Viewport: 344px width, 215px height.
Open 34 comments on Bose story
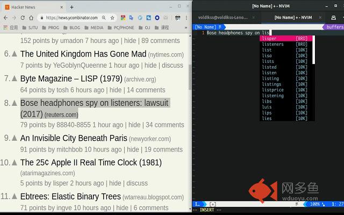165,125
